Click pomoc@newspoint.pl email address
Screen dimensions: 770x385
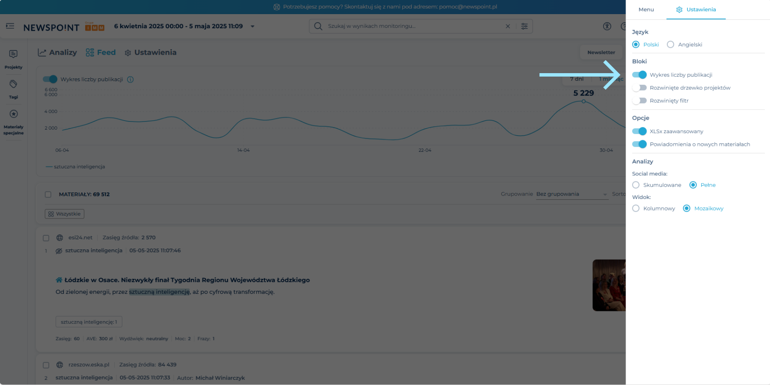[x=468, y=7]
